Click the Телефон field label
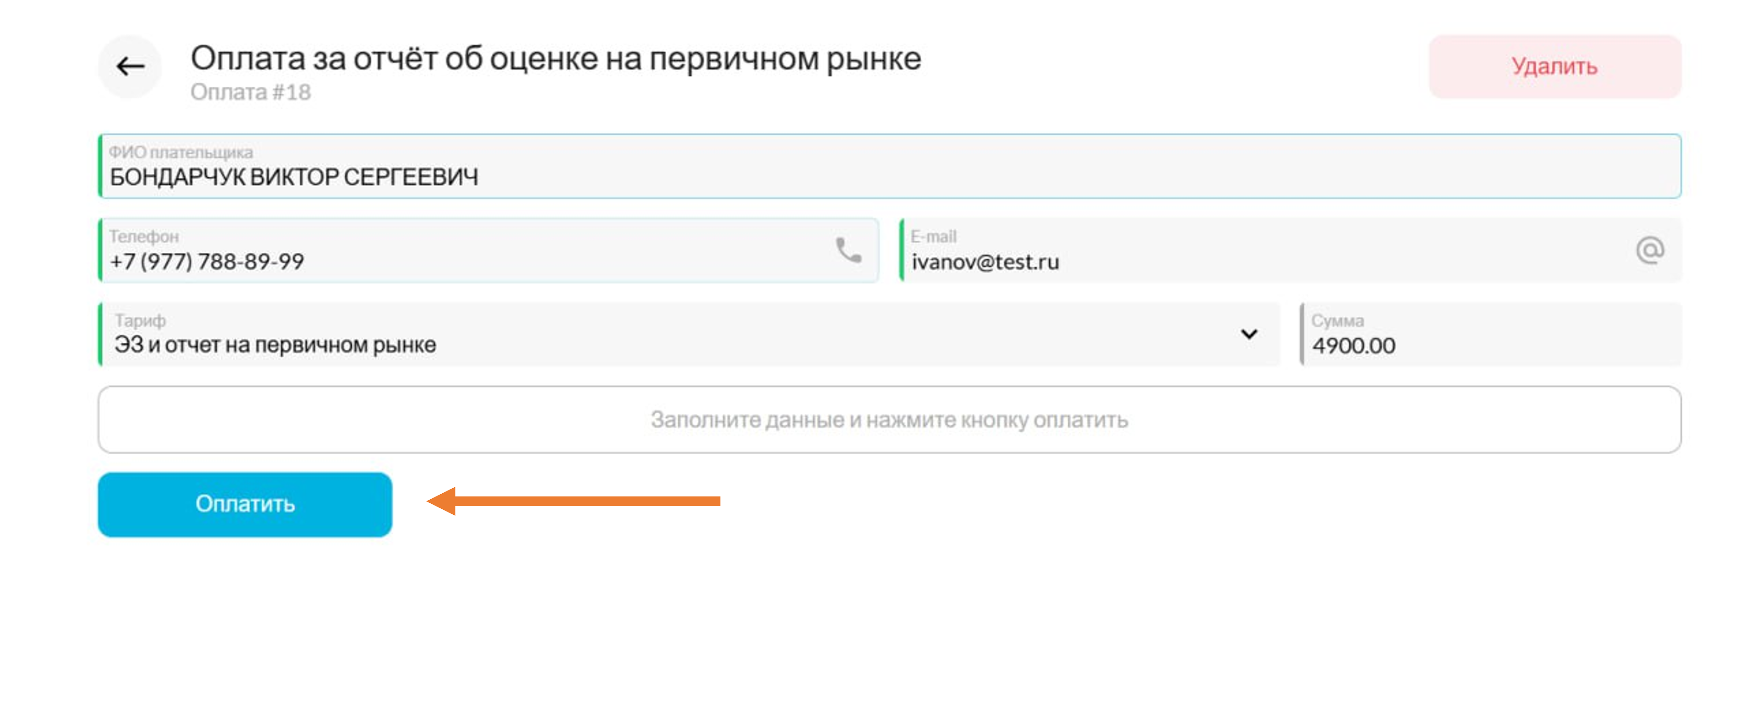This screenshot has height=718, width=1746. [144, 236]
